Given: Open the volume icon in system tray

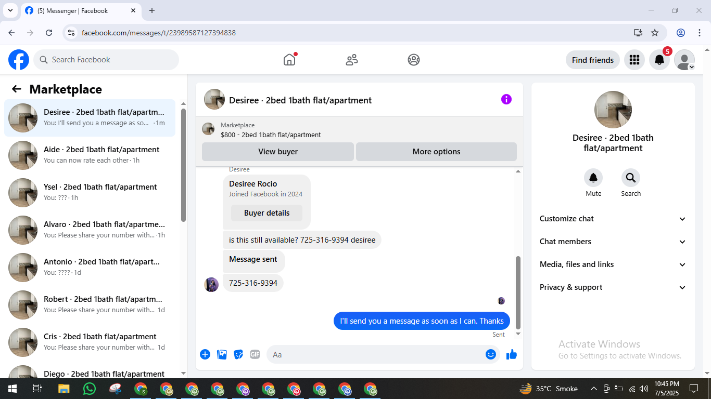Looking at the screenshot, I should (644, 389).
